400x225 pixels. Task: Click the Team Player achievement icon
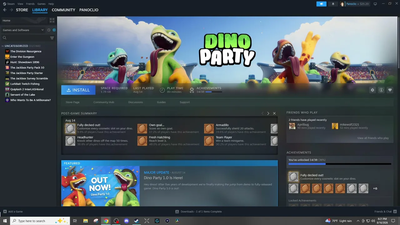pyautogui.click(x=209, y=141)
